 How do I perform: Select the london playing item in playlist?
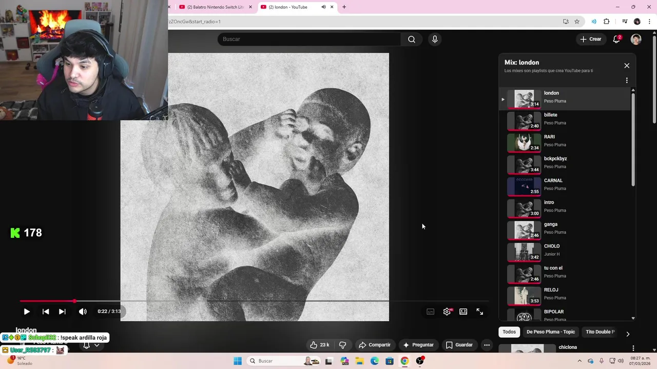[565, 98]
